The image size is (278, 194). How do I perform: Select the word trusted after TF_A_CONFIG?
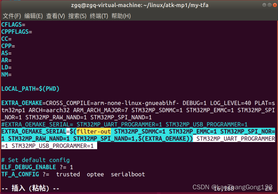pos(68,174)
